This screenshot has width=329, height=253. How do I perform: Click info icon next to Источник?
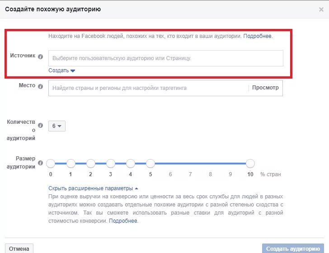coord(41,56)
